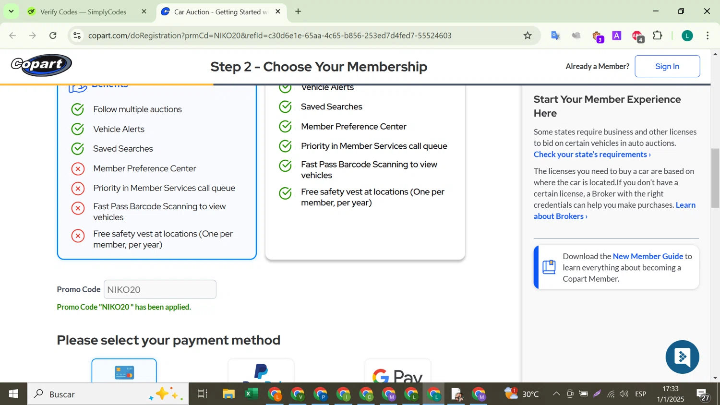Click the red X beside Free safety vest
The height and width of the screenshot is (405, 720).
click(78, 236)
